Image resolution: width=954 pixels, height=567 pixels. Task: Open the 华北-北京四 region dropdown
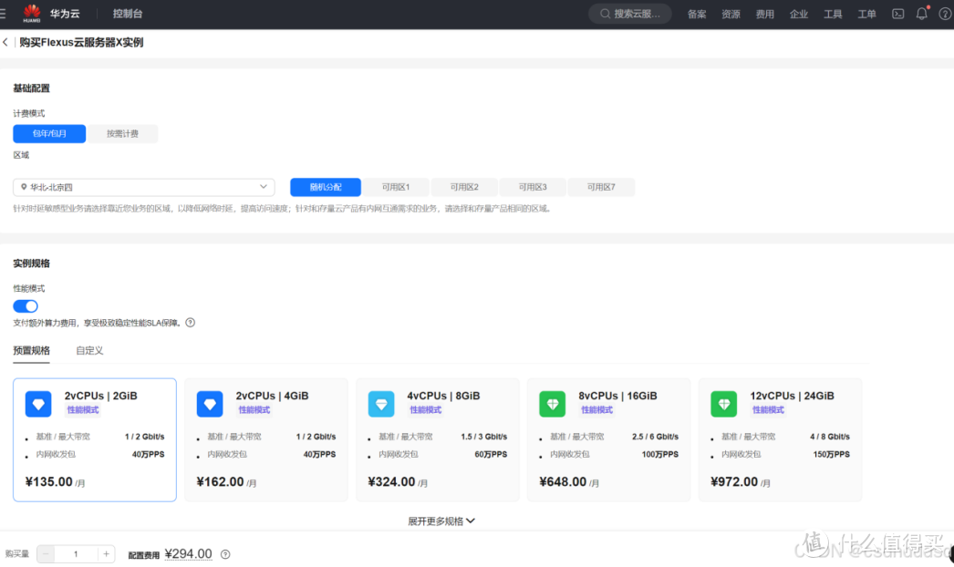[143, 187]
